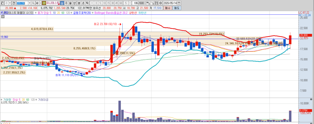Choose the 10 interval button
Viewport: 314px width, 124px height.
104,3
